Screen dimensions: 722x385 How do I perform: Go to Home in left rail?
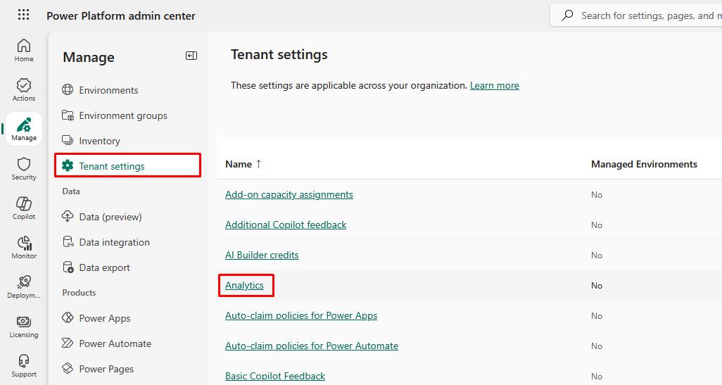pyautogui.click(x=24, y=50)
